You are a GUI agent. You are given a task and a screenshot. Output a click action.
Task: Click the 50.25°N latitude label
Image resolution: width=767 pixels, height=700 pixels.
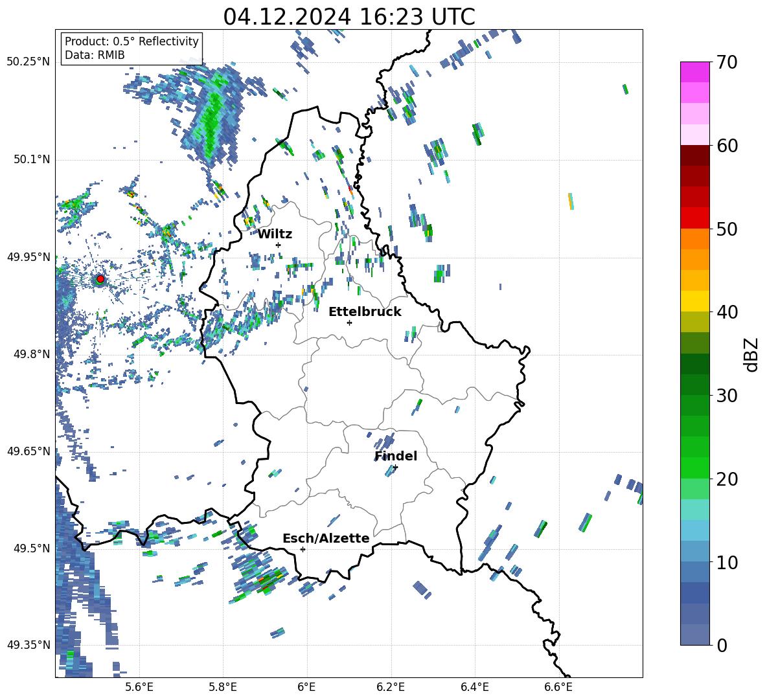pyautogui.click(x=29, y=62)
